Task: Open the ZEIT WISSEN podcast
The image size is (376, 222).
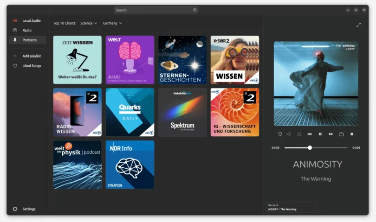Action: pos(78,60)
